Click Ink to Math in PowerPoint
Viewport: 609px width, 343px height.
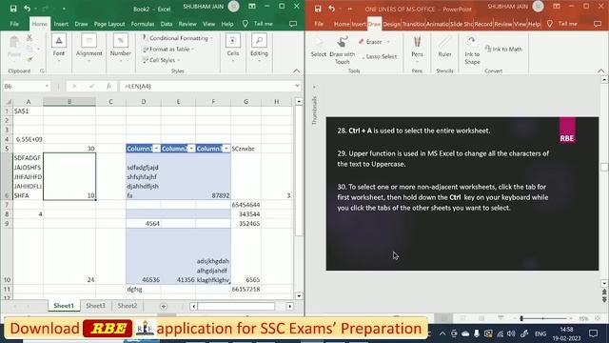point(503,49)
